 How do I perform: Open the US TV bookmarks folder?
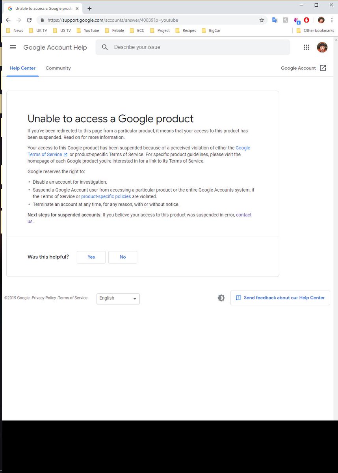62,30
